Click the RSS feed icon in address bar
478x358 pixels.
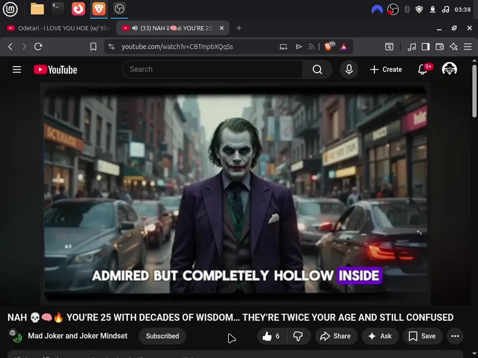tap(311, 47)
